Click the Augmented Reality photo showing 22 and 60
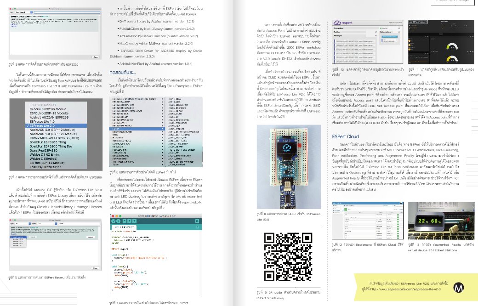Image resolution: width=478 pixels, height=306 pixels. [x=441, y=220]
